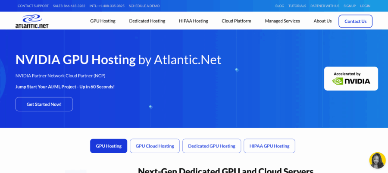Open the chat support avatar
This screenshot has height=173, width=388.
[377, 160]
